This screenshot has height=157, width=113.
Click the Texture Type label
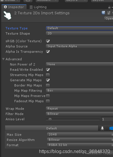(17, 28)
